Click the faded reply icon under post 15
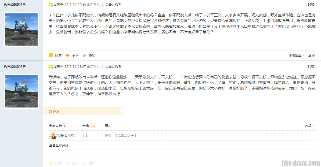Screen dimensions: 321x167 pos(51,164)
